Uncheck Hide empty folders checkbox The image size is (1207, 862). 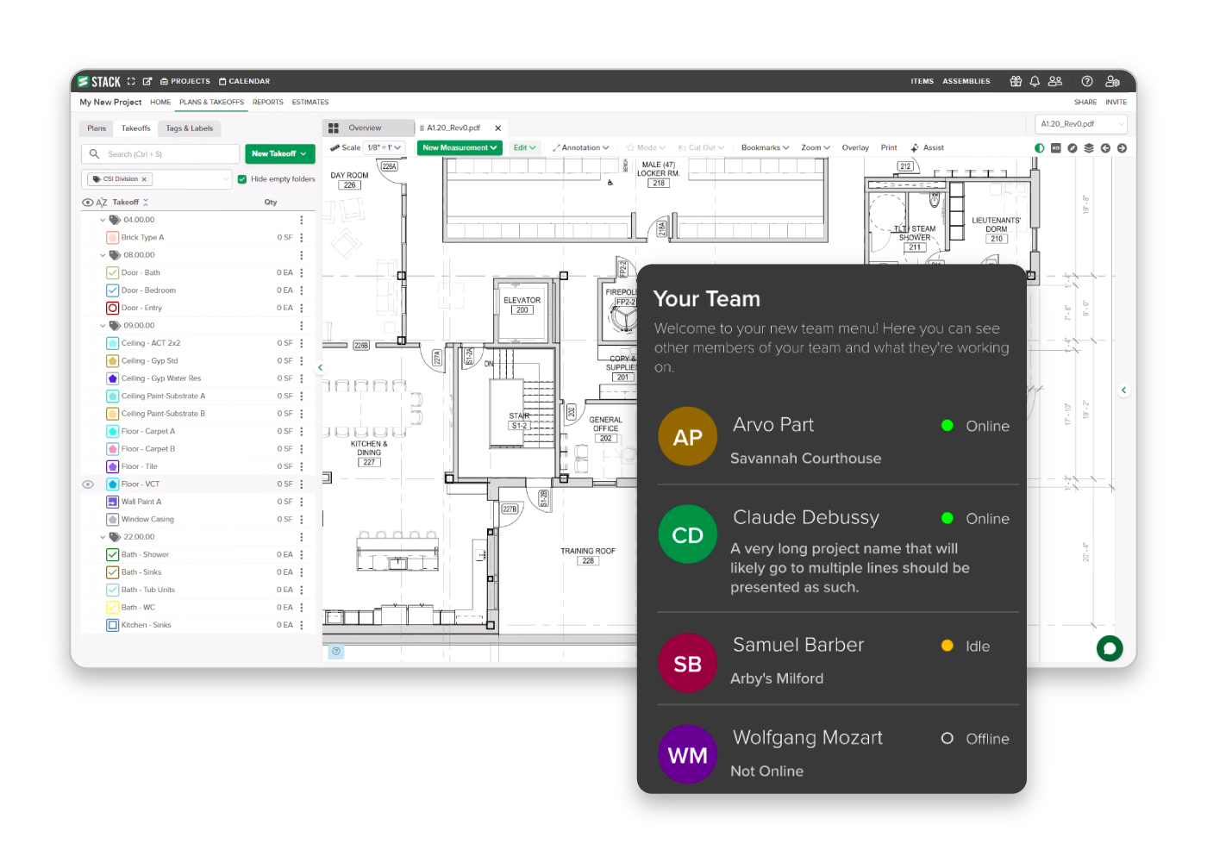(x=242, y=179)
